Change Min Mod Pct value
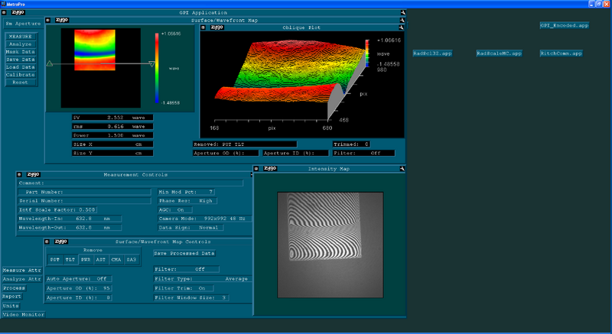Image resolution: width=612 pixels, height=334 pixels. point(186,192)
